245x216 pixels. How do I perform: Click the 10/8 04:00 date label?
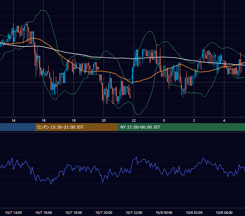click(224, 212)
